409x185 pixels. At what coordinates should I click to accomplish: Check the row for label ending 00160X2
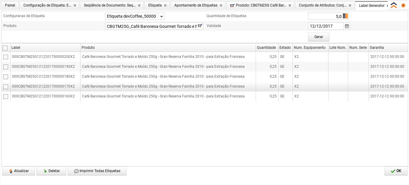tap(6, 96)
